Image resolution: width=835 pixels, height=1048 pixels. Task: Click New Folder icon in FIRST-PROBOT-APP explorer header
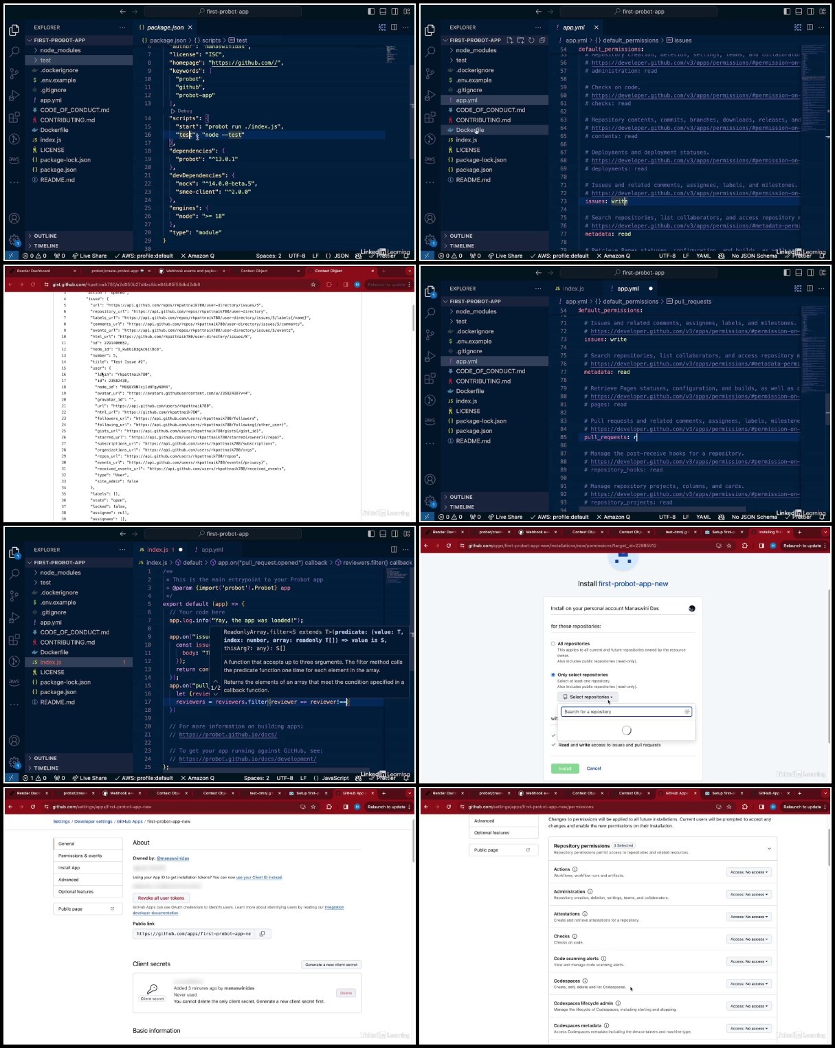(x=520, y=40)
